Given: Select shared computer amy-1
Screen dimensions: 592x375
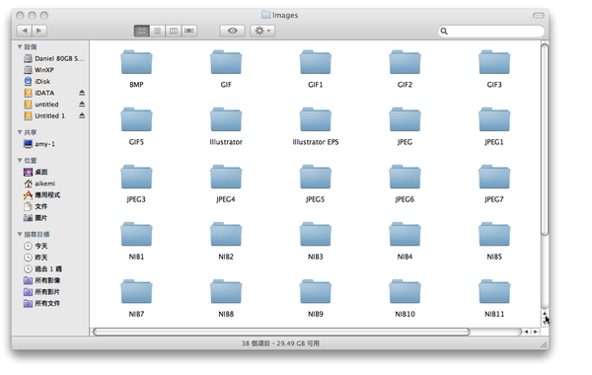Looking at the screenshot, I should [39, 144].
